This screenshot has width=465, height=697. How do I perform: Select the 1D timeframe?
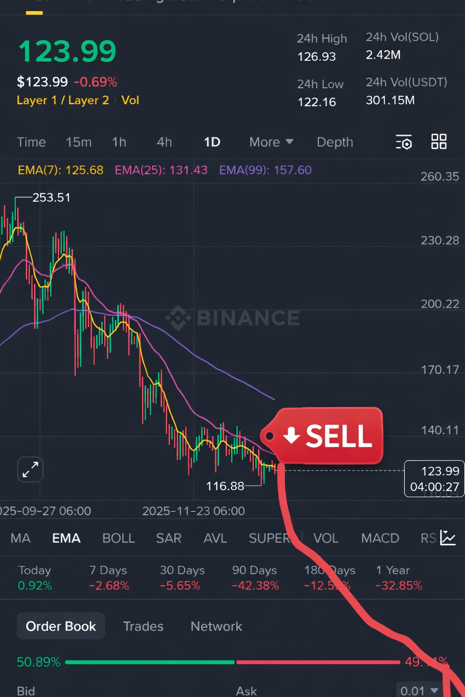coord(212,142)
